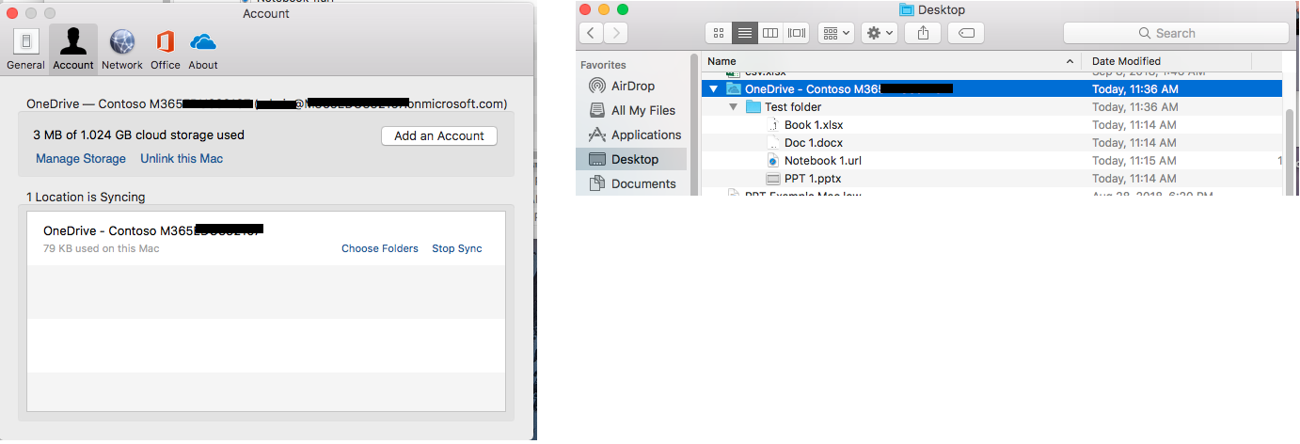
Task: Select Desktop in the Finder sidebar
Action: 631,159
